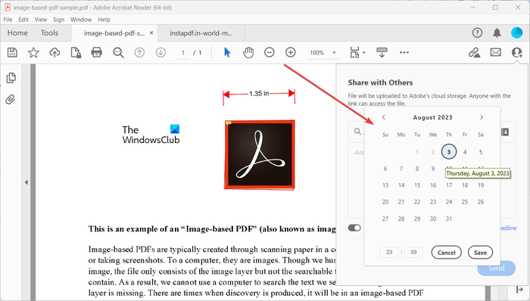The image size is (530, 301).
Task: Select August 15 in the calendar
Action: click(x=417, y=185)
